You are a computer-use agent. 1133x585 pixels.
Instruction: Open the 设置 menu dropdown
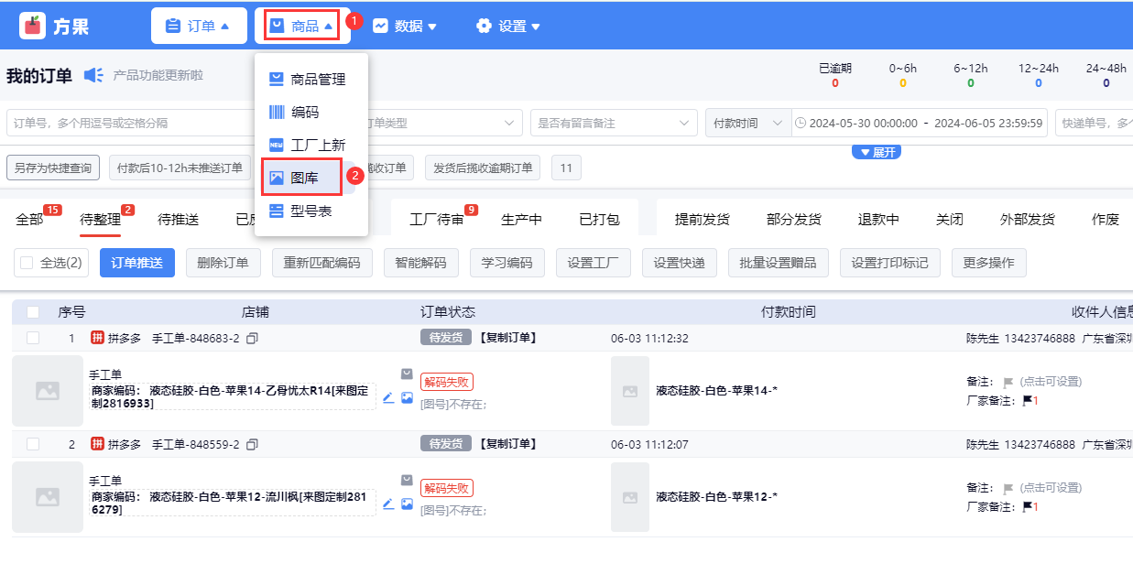click(x=508, y=27)
